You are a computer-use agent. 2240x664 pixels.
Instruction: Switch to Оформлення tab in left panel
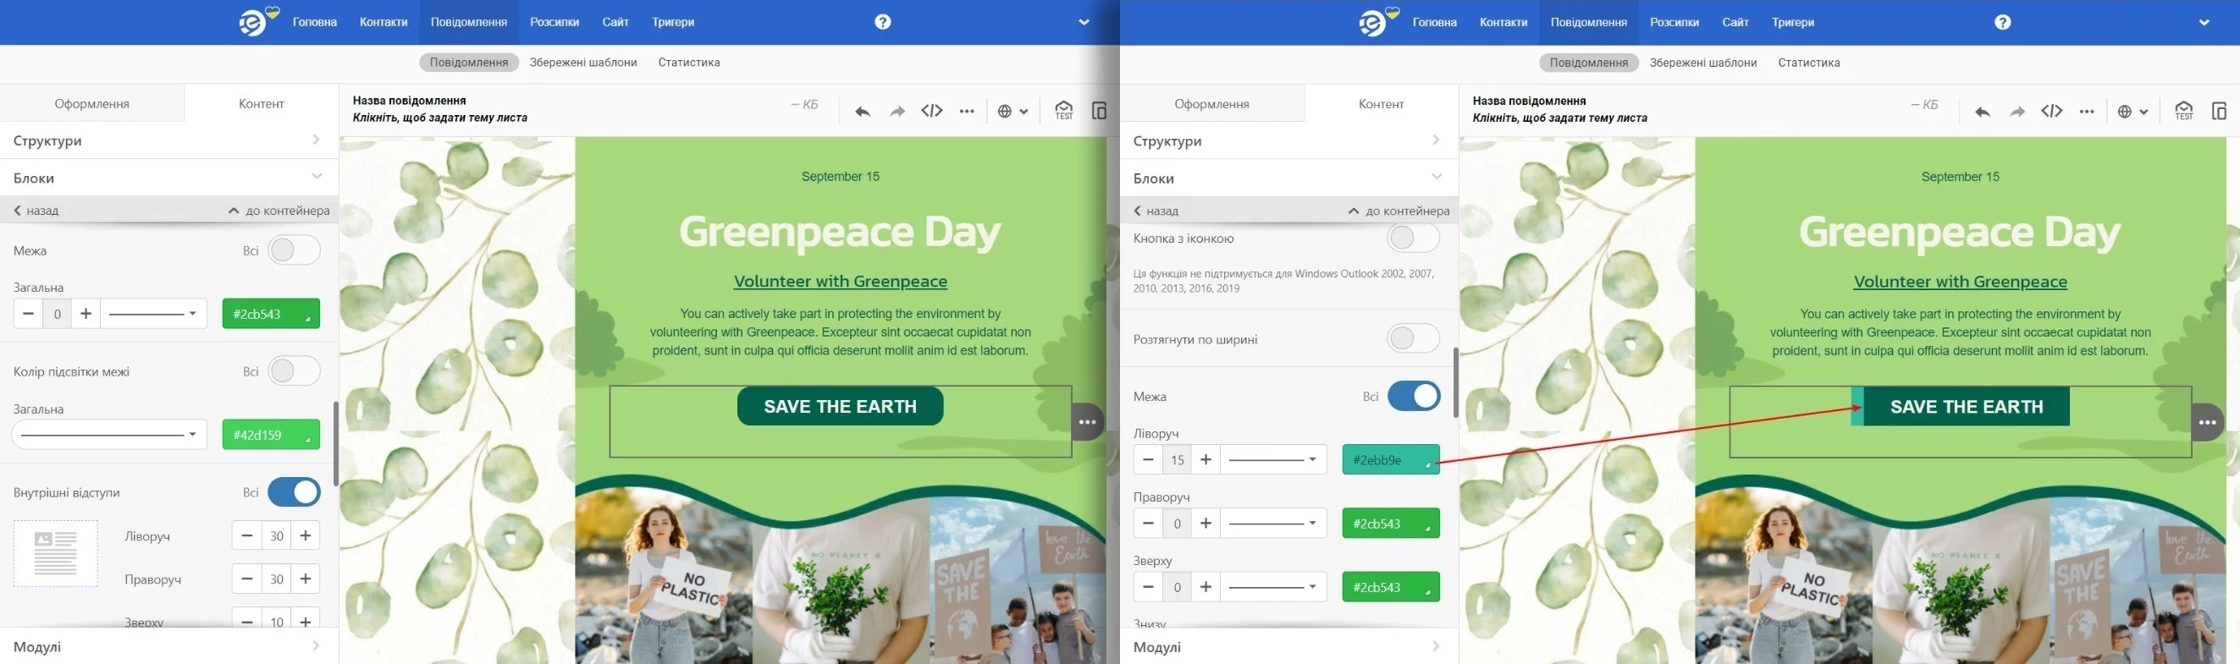[x=91, y=103]
